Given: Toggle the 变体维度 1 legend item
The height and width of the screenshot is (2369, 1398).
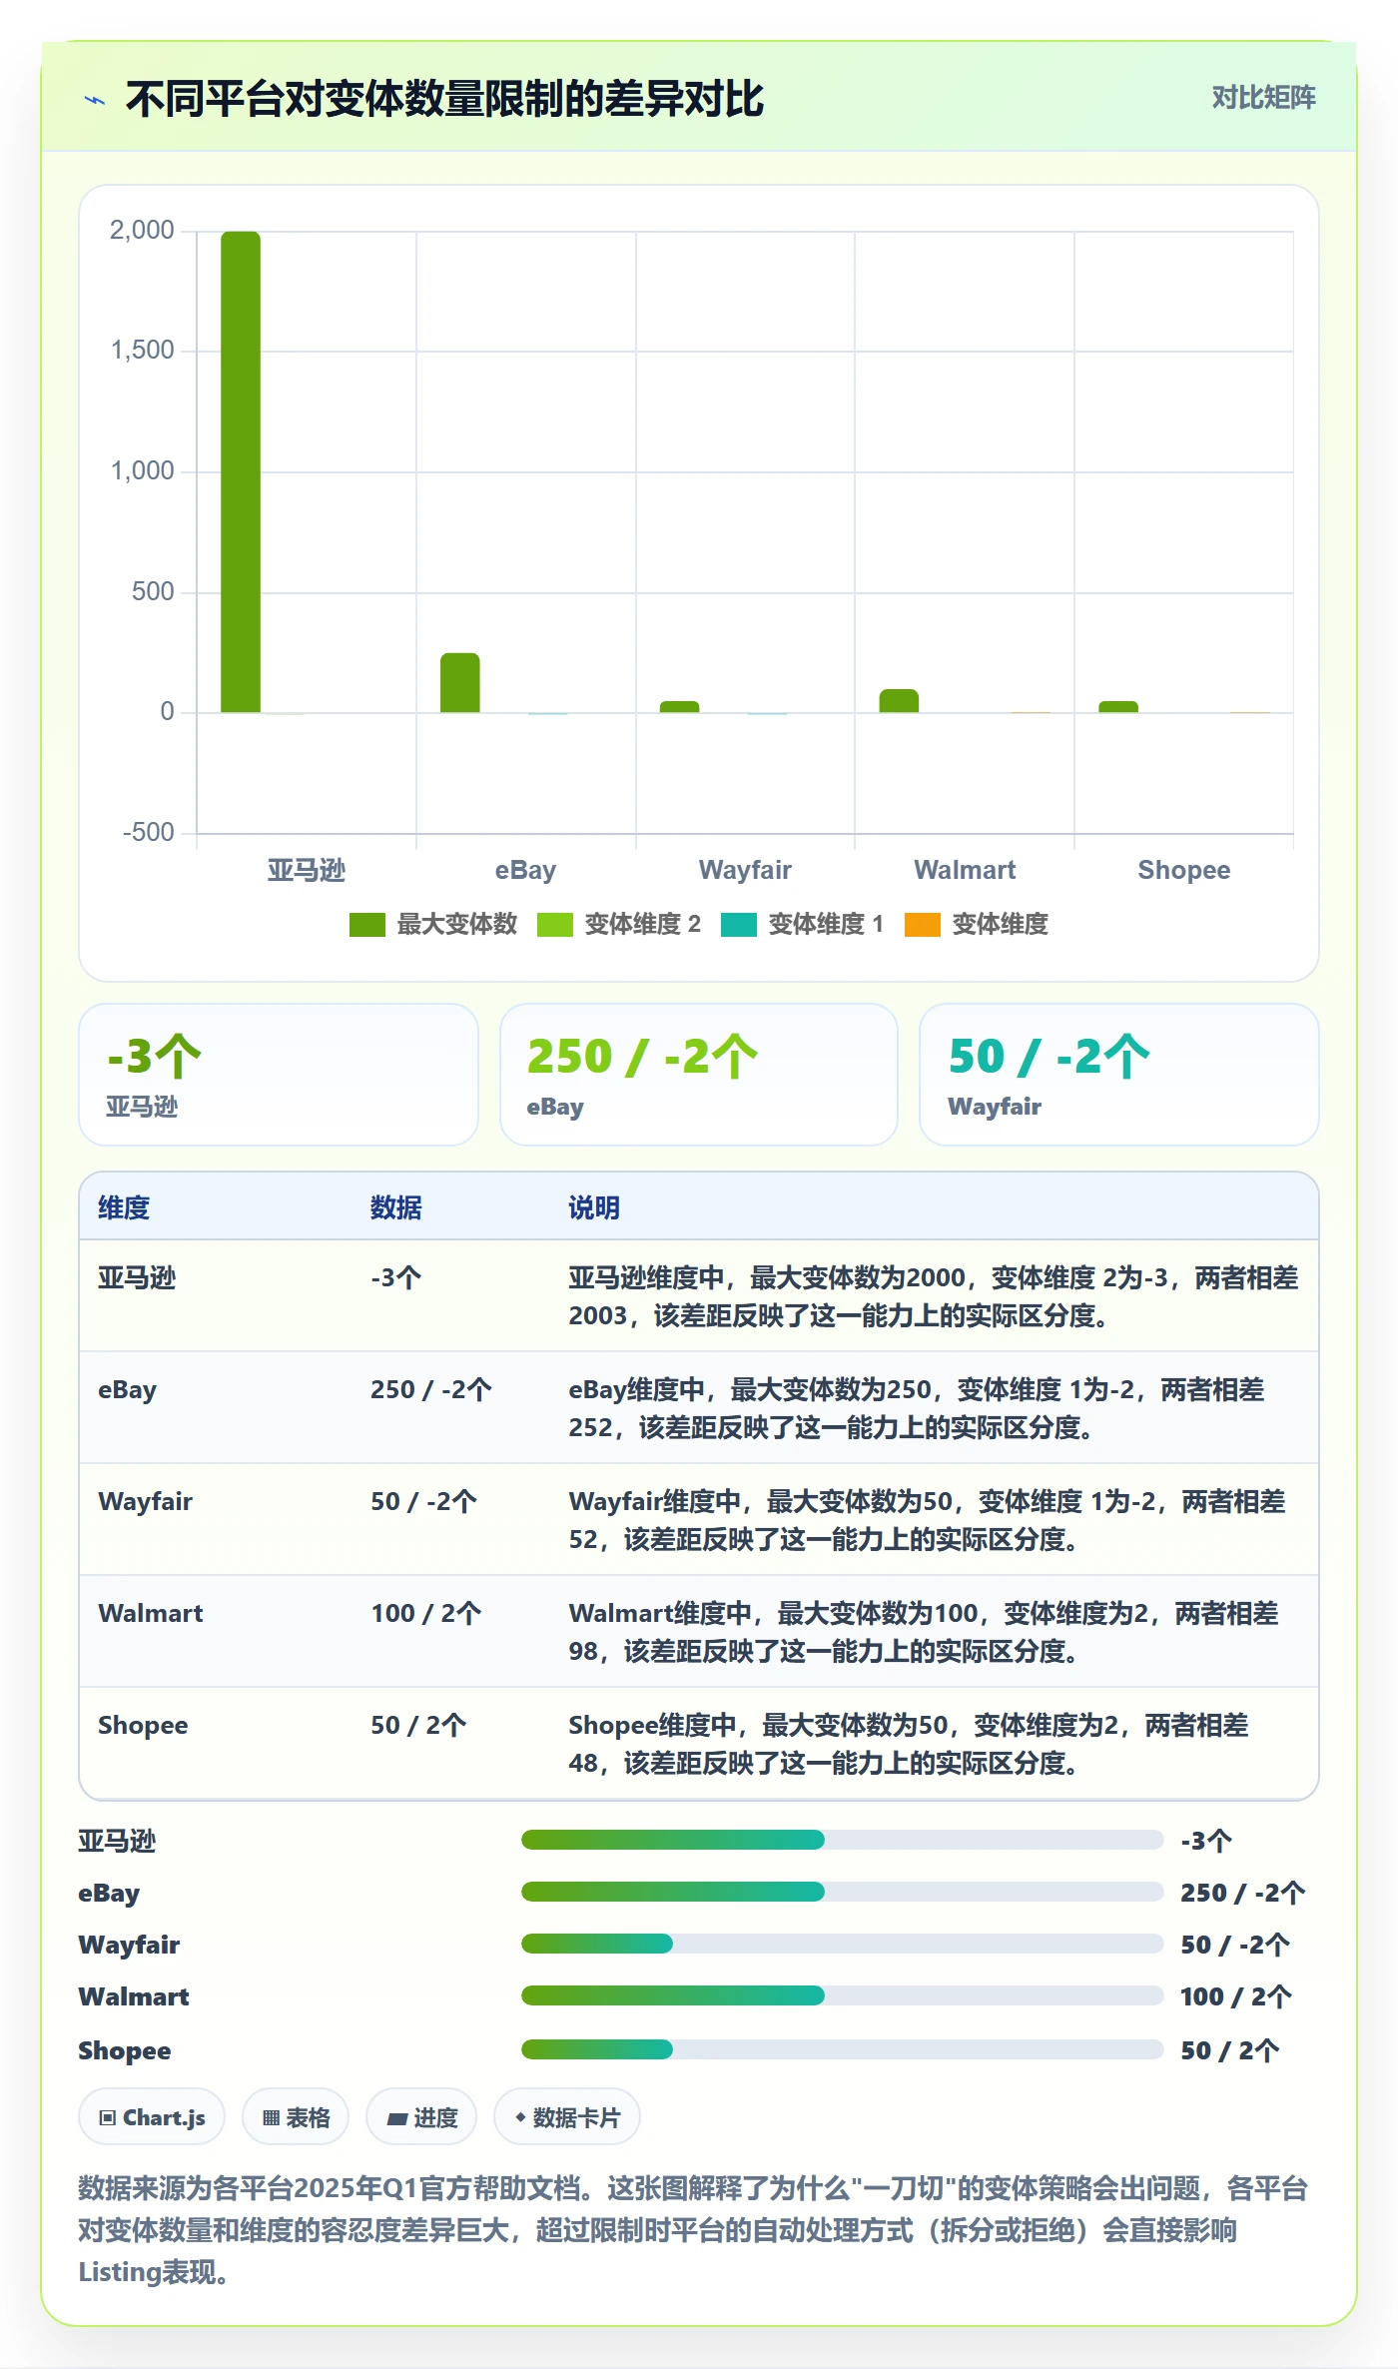Looking at the screenshot, I should coord(803,924).
